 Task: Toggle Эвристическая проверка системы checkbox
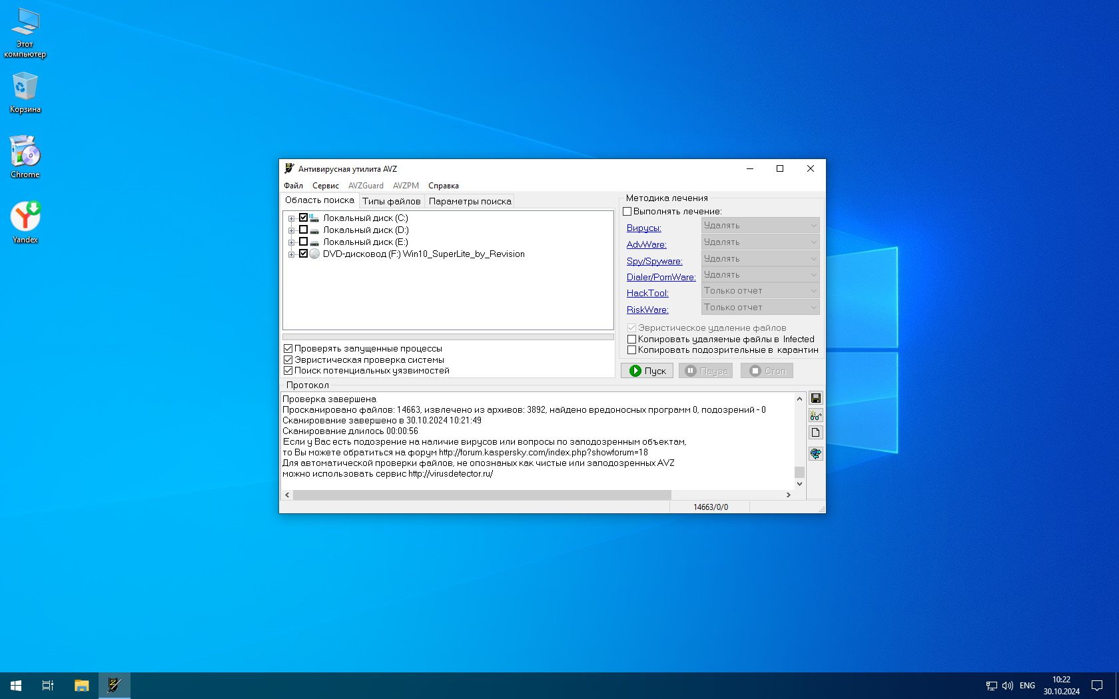[288, 359]
